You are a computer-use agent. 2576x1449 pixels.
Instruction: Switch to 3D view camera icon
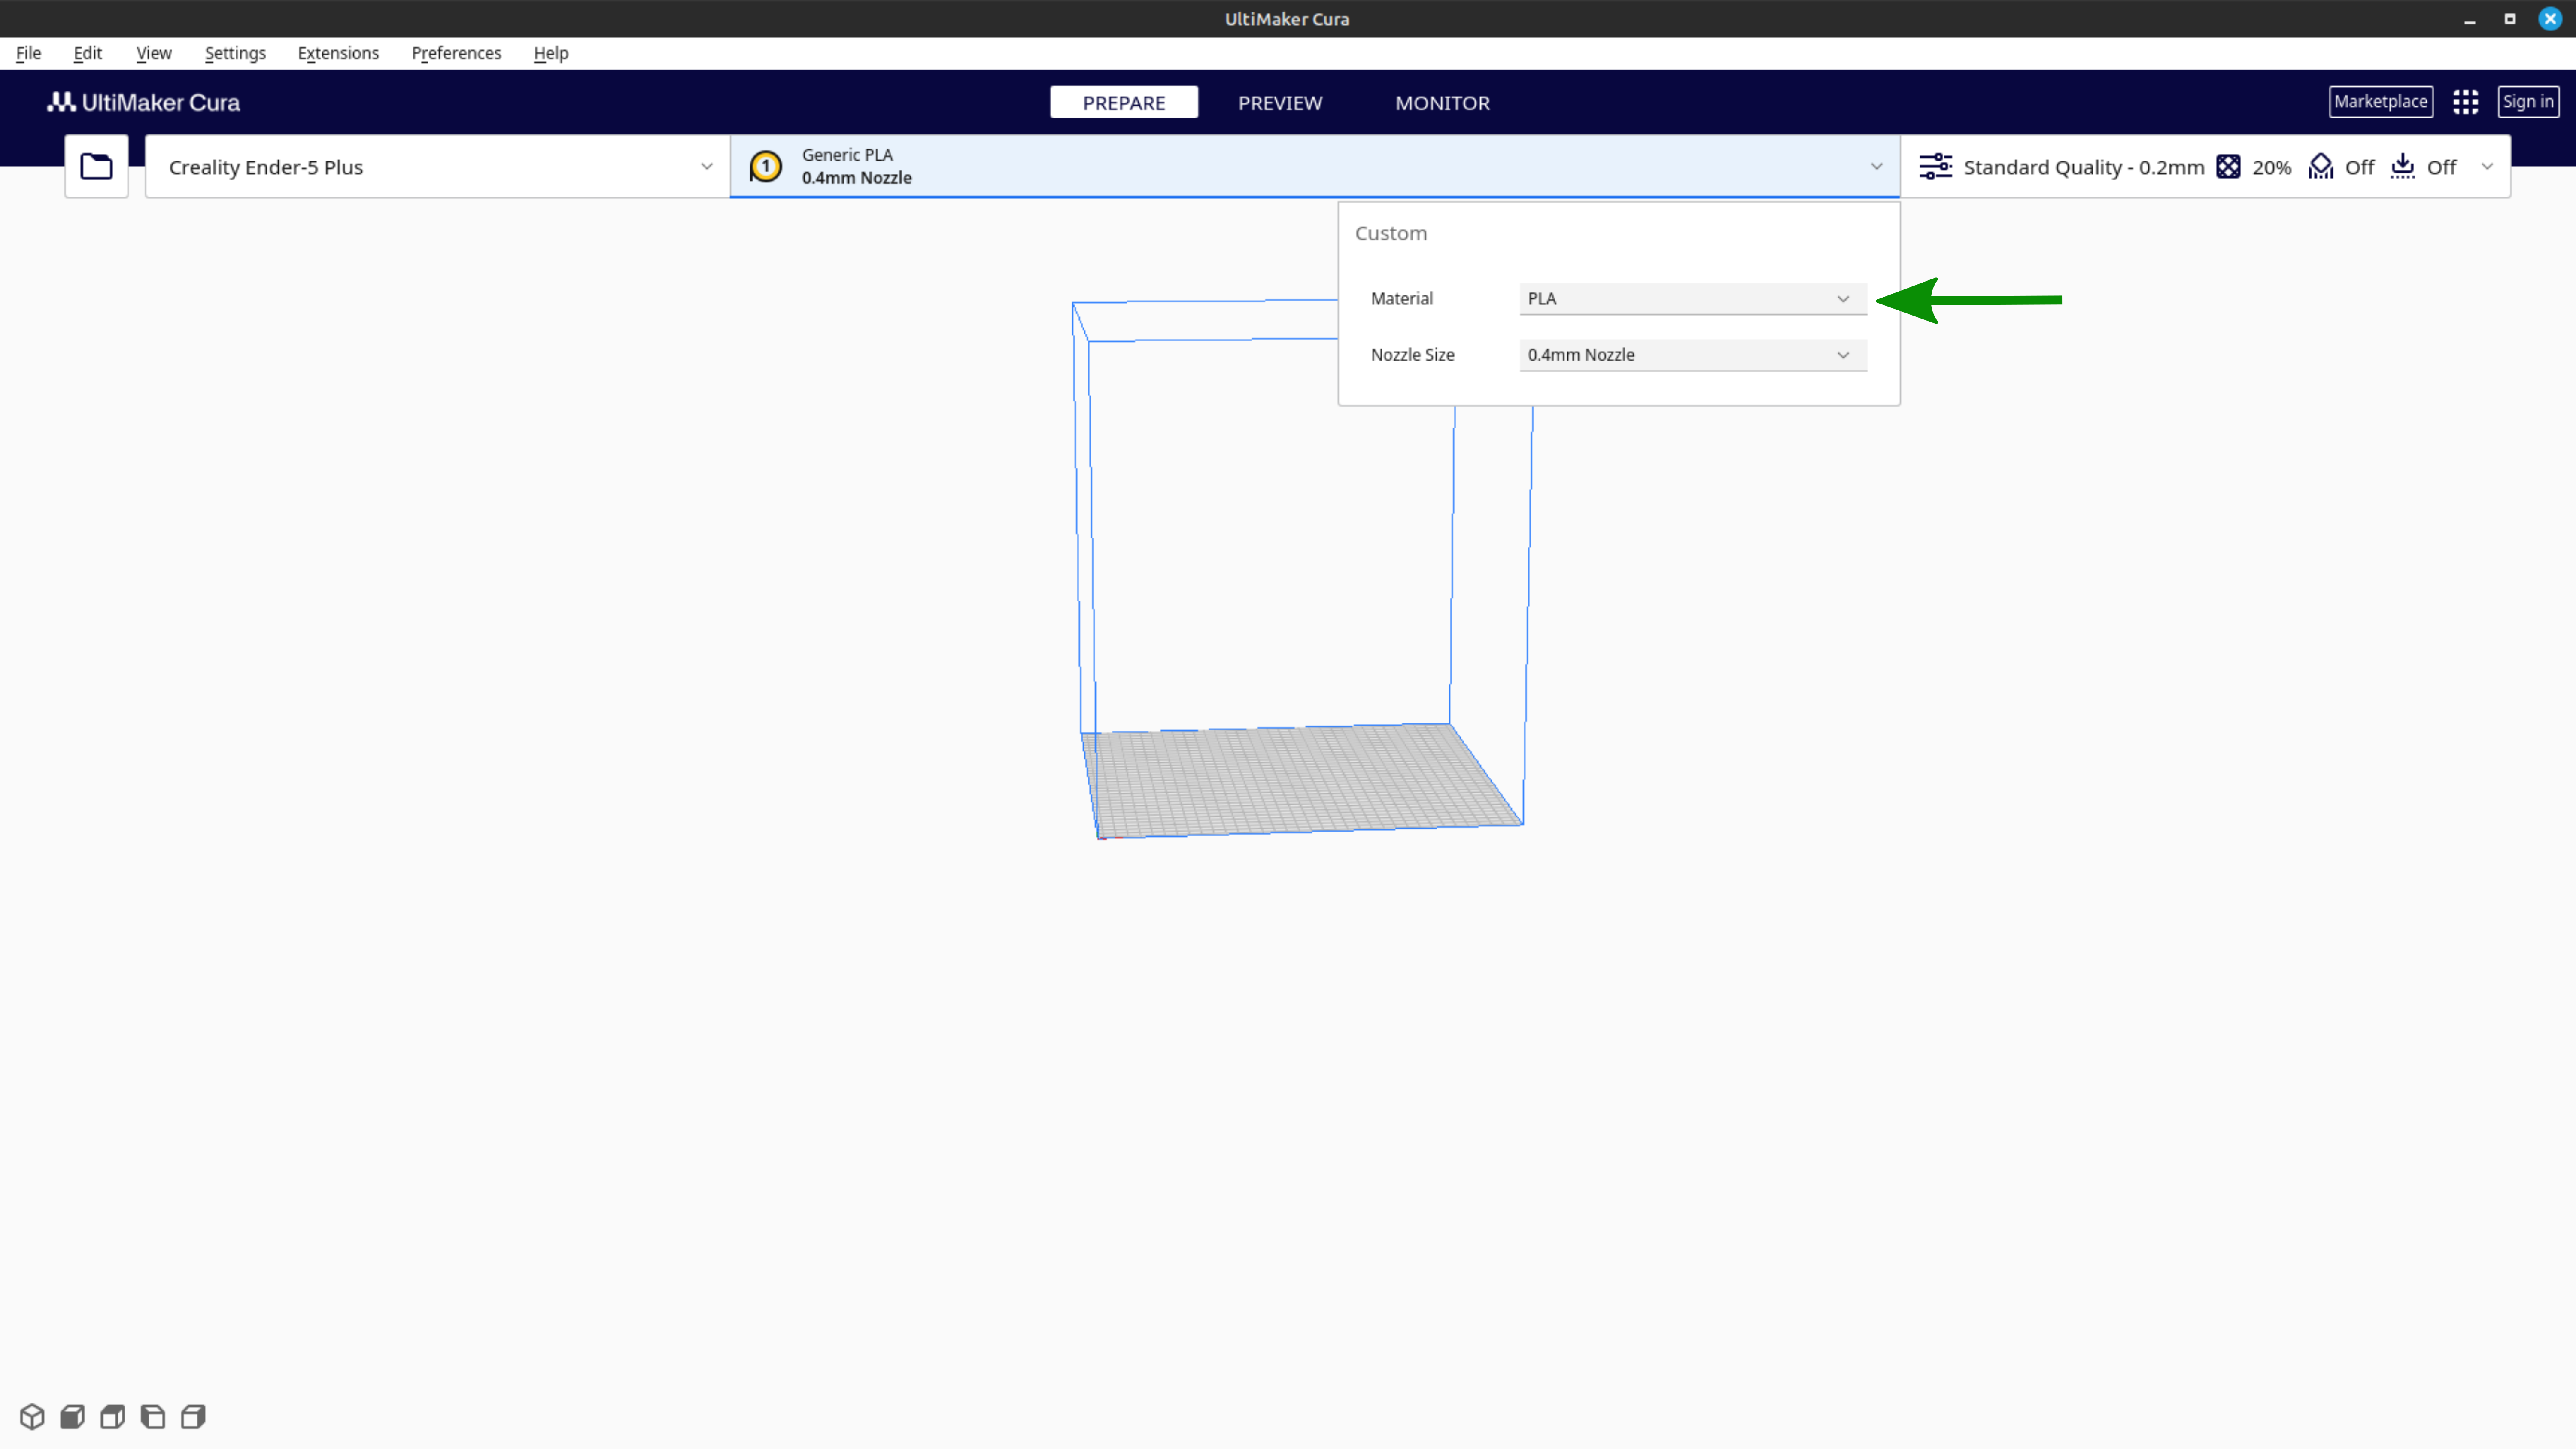coord(32,1416)
